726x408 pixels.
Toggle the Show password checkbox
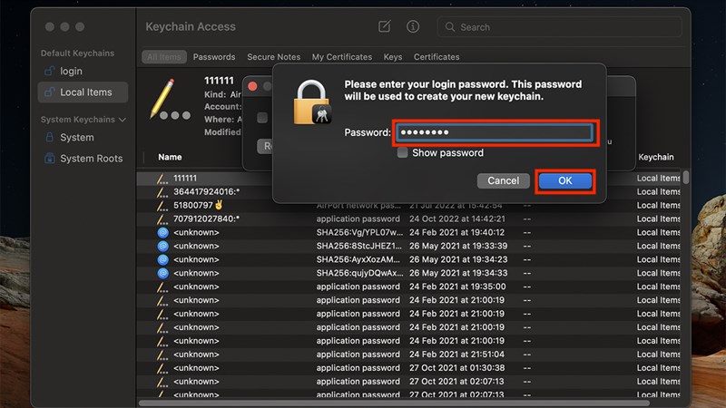point(402,152)
